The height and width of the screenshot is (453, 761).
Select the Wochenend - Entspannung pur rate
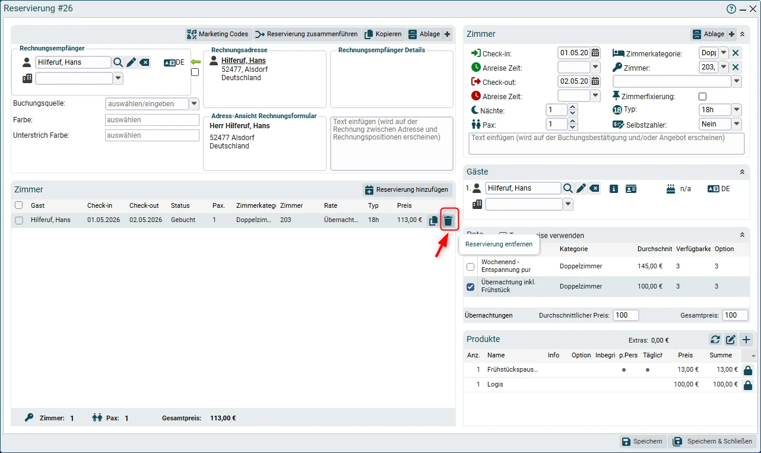click(471, 267)
